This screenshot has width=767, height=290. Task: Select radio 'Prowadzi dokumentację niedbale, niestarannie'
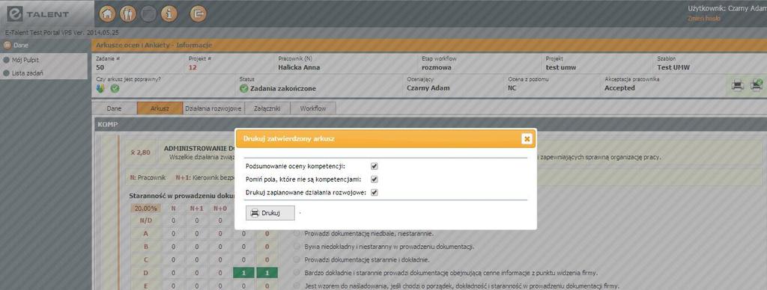[x=297, y=234]
